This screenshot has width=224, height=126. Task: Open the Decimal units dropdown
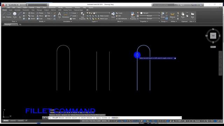pos(198,121)
